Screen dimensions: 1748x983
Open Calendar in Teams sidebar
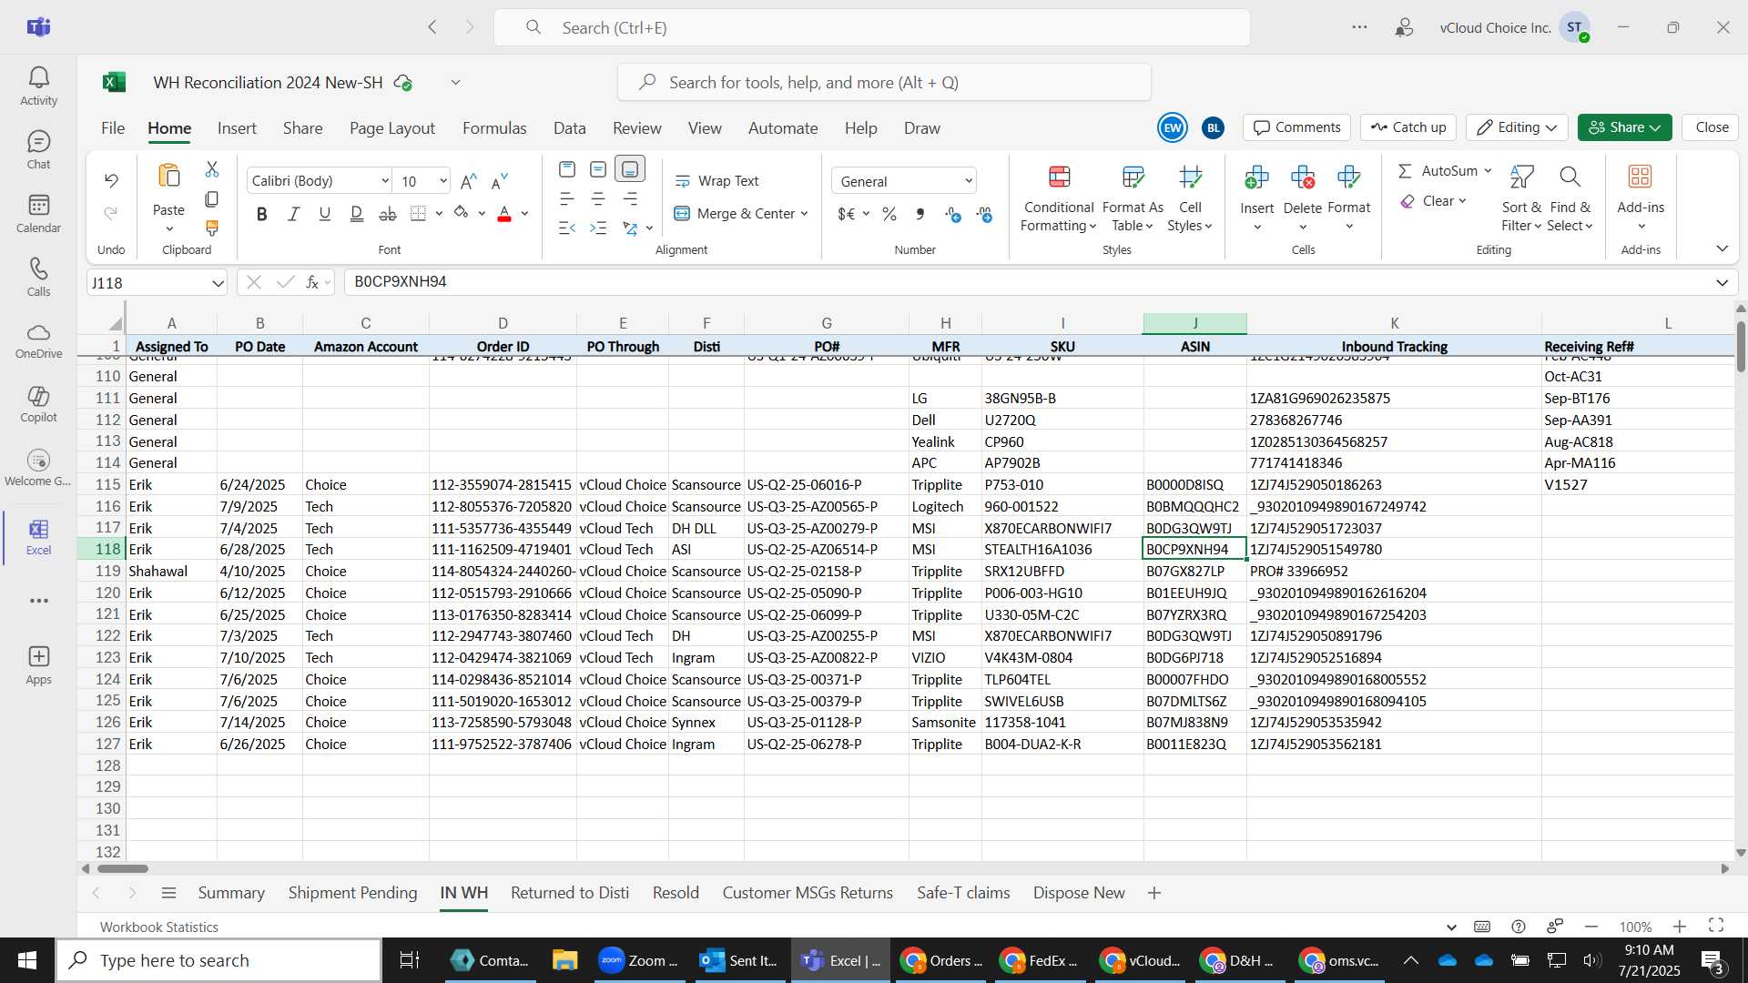[x=38, y=214]
